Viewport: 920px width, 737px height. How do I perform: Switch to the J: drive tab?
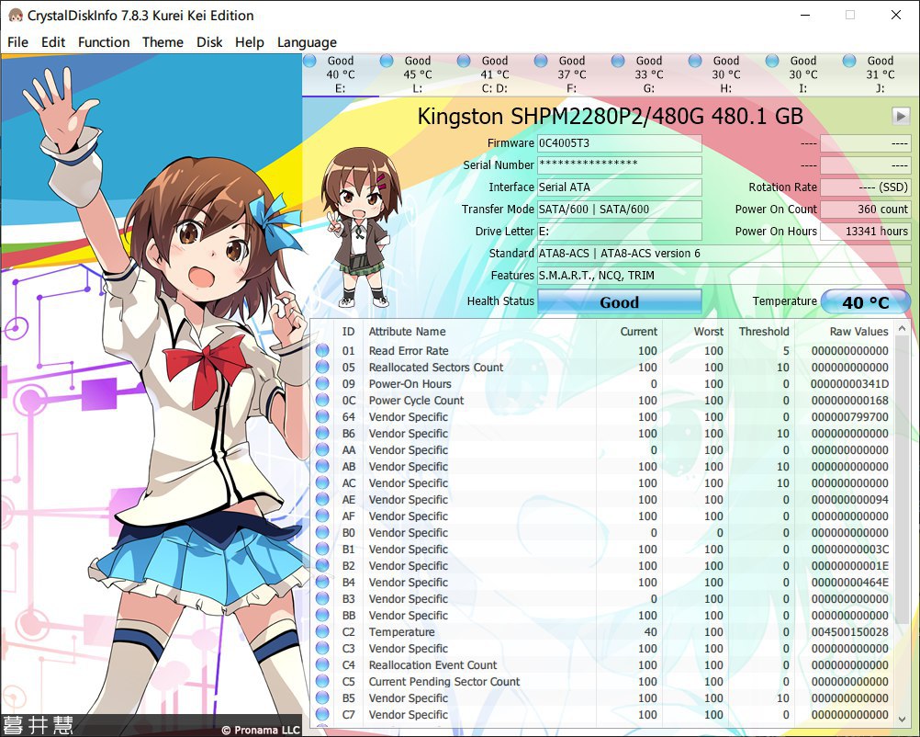click(x=881, y=74)
